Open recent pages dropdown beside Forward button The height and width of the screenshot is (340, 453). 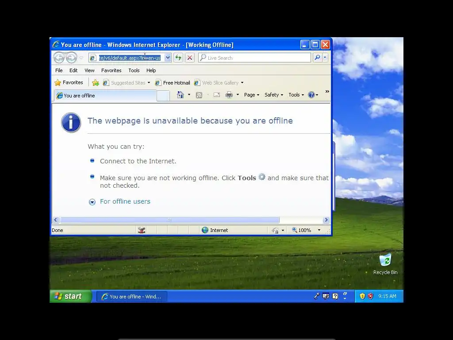point(81,58)
